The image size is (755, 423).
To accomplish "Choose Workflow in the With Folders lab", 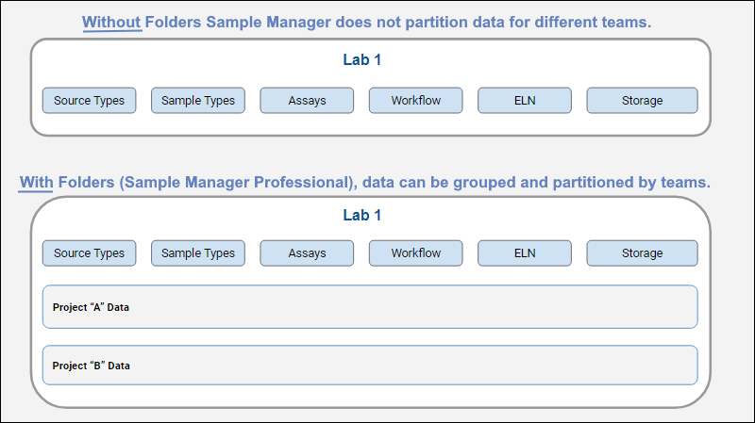I will pyautogui.click(x=416, y=253).
